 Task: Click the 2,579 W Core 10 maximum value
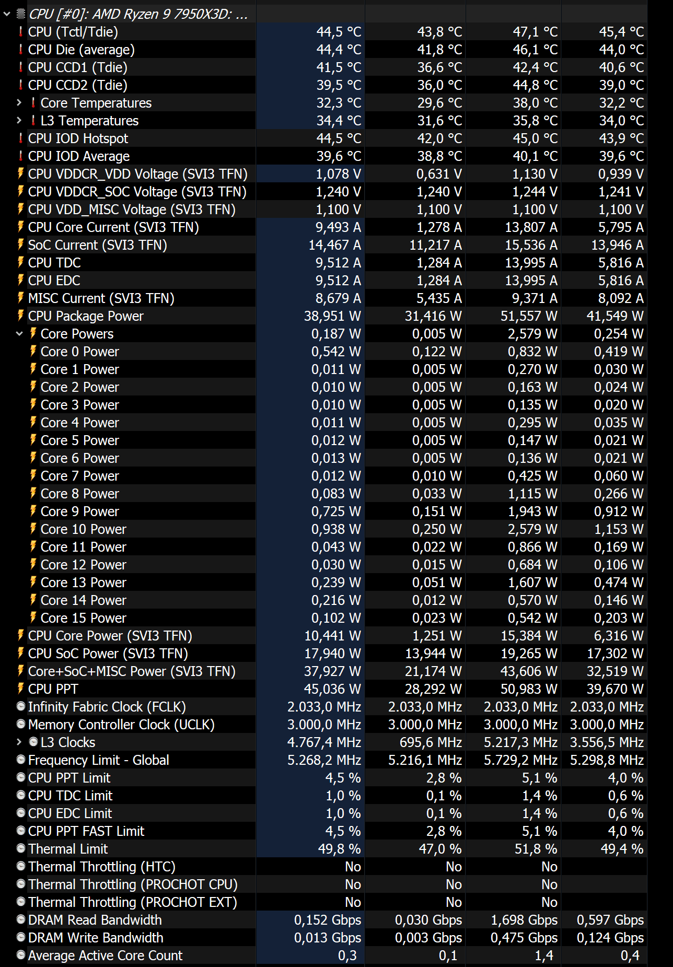click(532, 529)
